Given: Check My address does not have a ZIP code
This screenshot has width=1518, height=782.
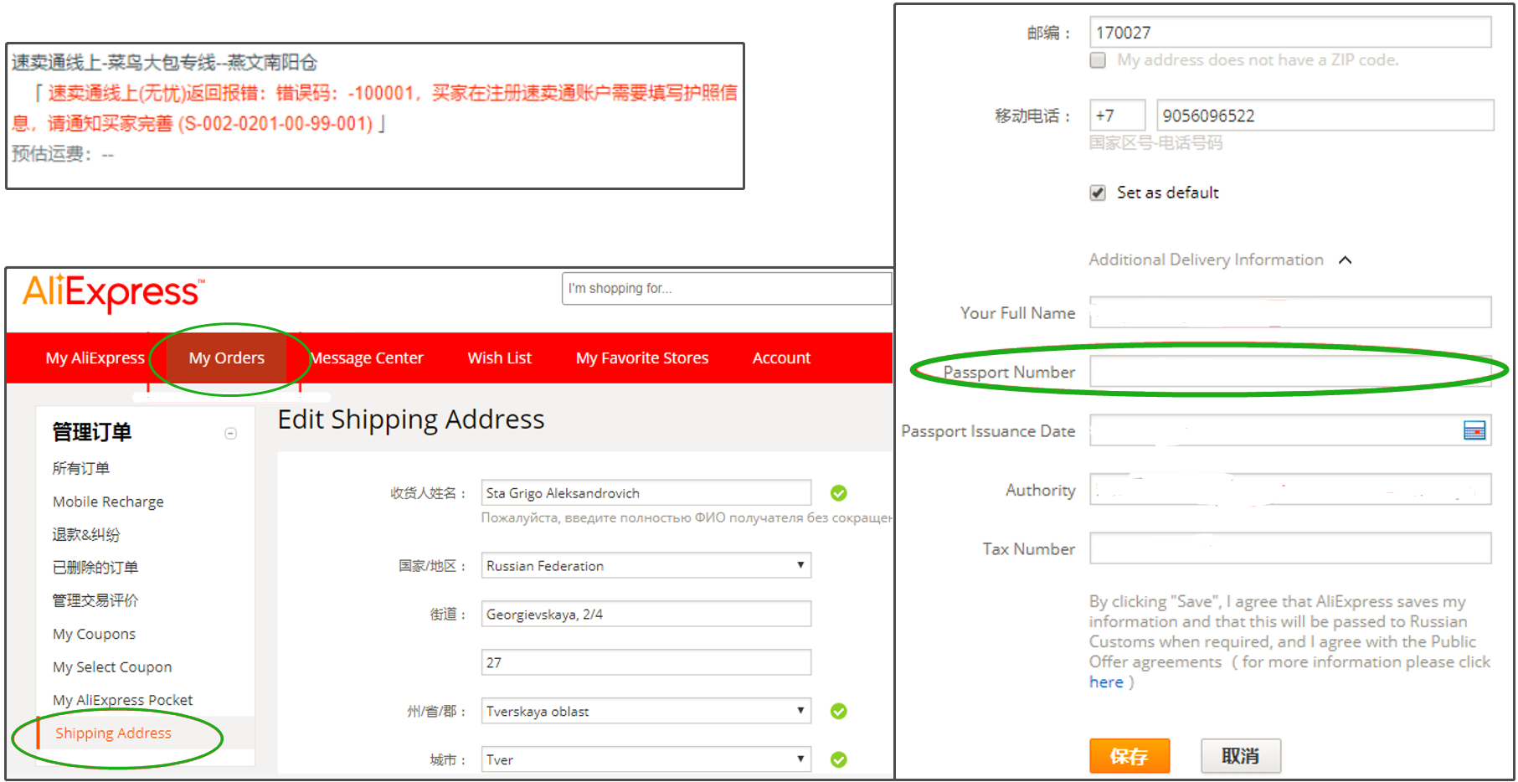Looking at the screenshot, I should [1098, 59].
